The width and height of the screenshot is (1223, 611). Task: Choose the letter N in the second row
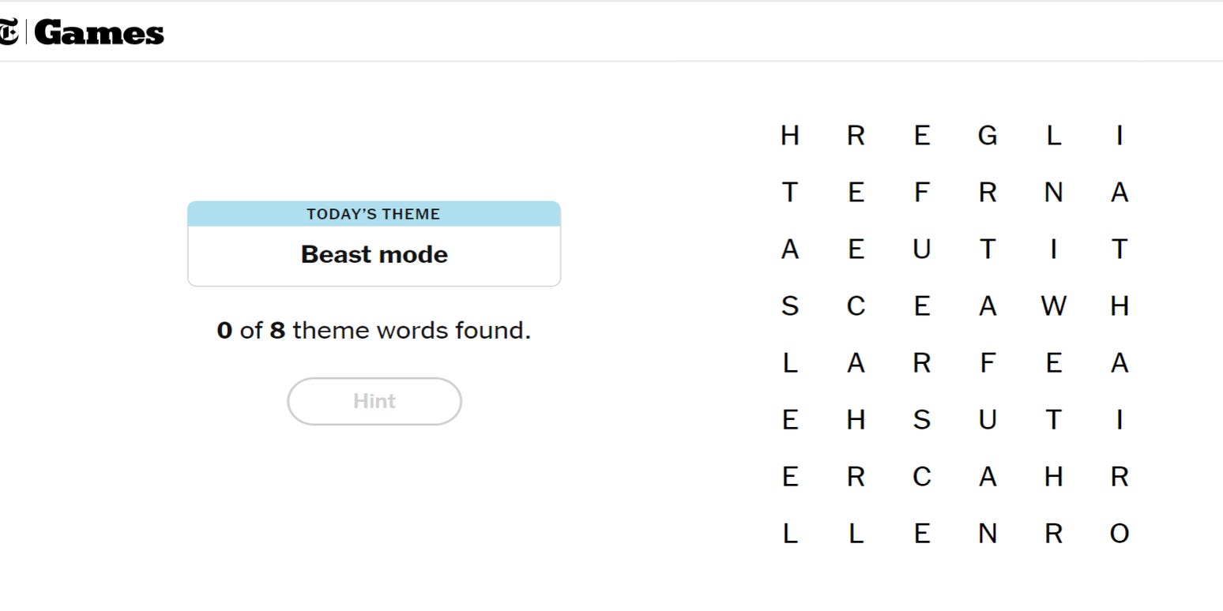coord(1053,193)
